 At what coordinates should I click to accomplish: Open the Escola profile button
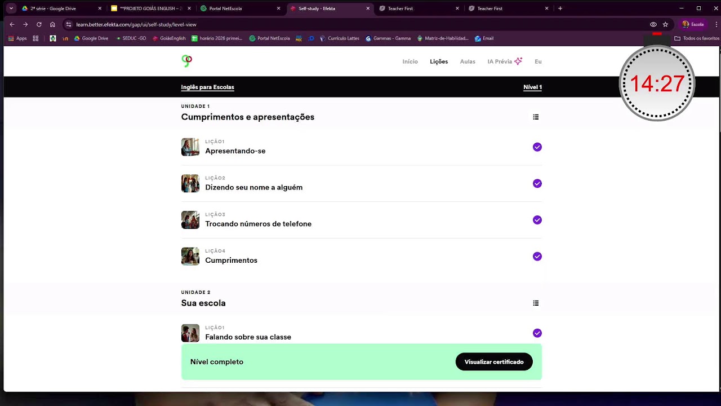point(693,25)
